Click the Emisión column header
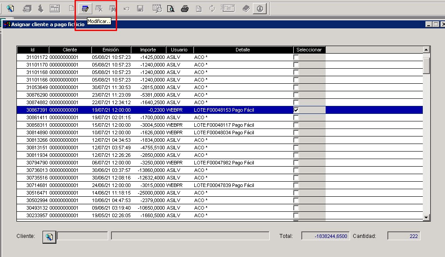This screenshot has width=445, height=257. [x=110, y=50]
